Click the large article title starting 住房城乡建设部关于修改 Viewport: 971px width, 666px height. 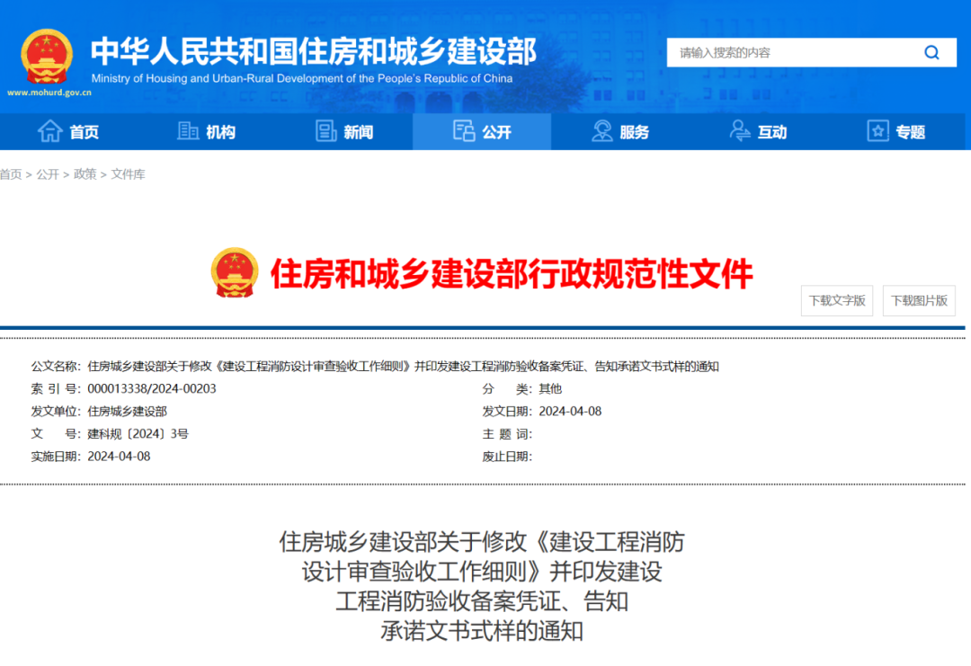tap(482, 586)
